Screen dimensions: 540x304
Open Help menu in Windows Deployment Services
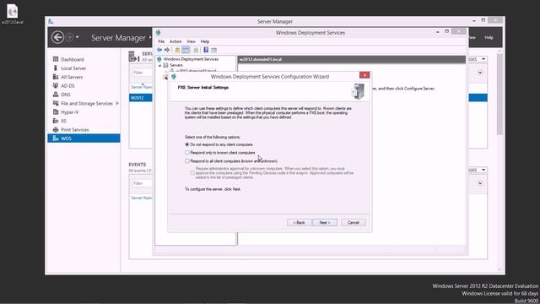click(205, 41)
